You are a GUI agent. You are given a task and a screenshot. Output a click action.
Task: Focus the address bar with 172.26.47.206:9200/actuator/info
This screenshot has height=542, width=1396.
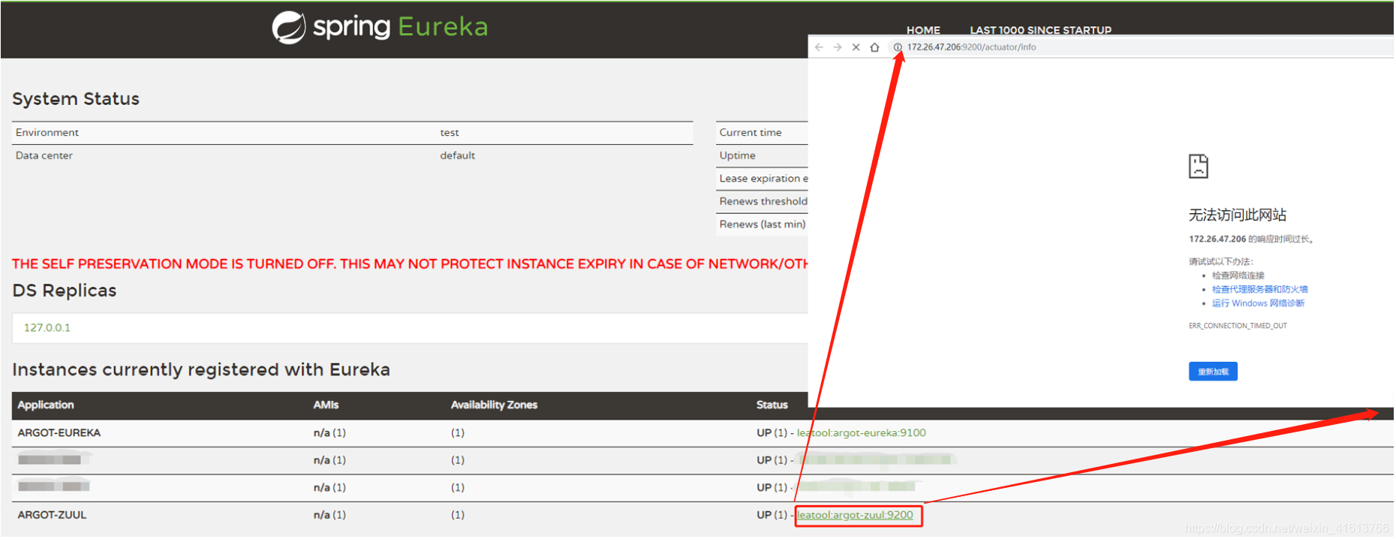pos(1141,47)
